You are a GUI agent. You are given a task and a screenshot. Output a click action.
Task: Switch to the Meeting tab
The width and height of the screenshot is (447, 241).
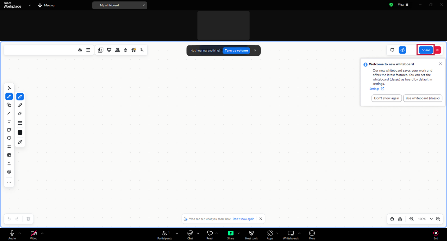[x=46, y=5]
